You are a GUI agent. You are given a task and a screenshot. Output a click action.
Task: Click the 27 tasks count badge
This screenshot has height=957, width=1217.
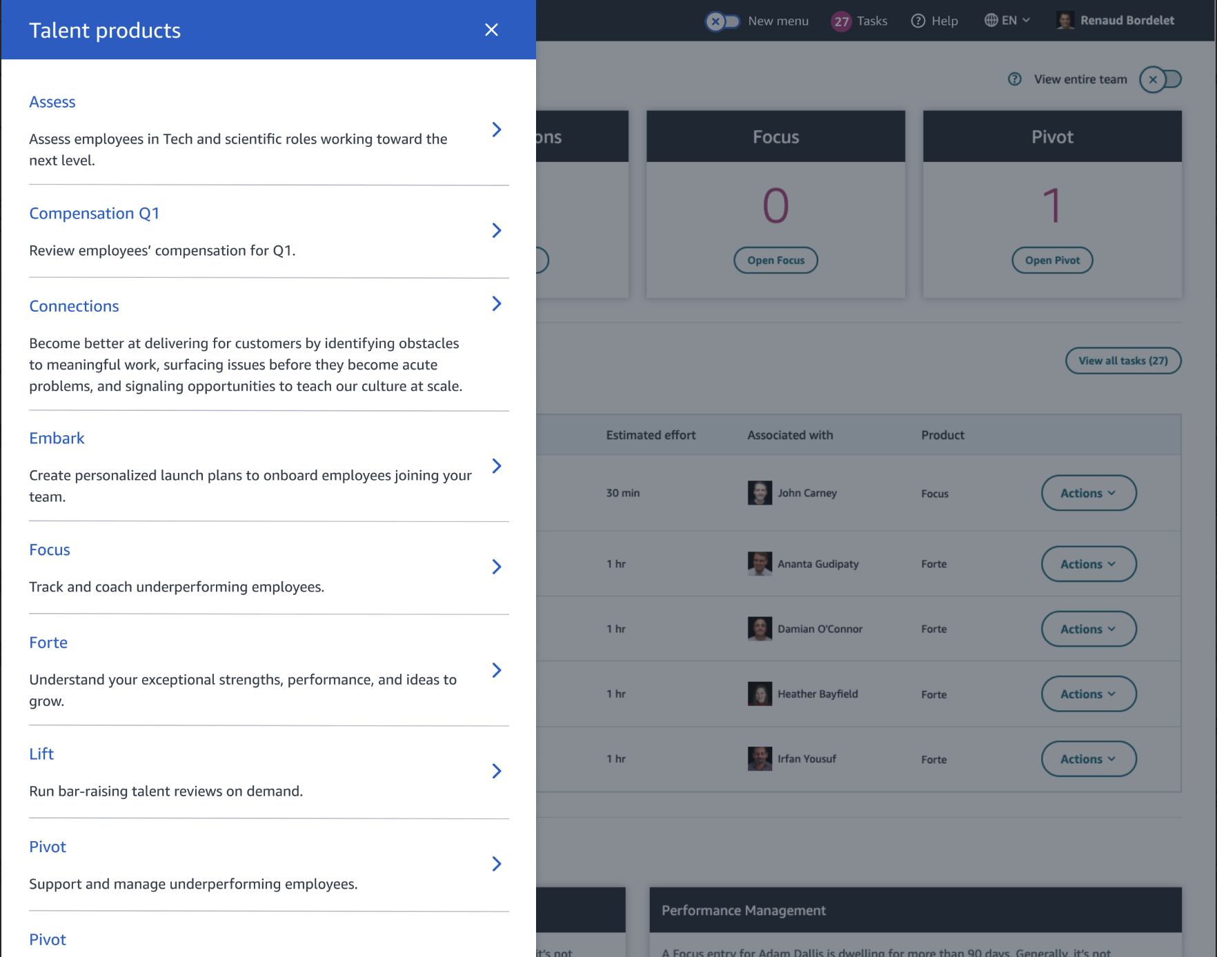tap(841, 21)
